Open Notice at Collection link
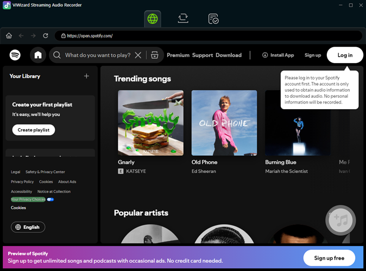This screenshot has width=366, height=271. (x=54, y=192)
